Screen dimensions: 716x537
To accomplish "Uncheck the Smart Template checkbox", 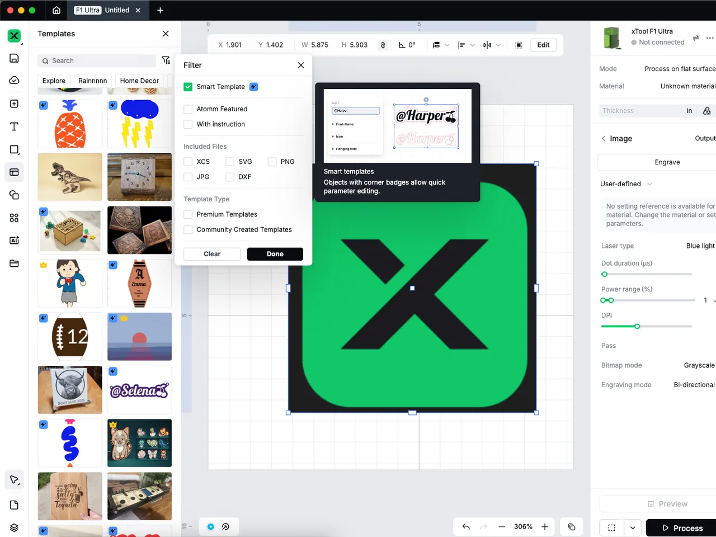I will [x=188, y=87].
